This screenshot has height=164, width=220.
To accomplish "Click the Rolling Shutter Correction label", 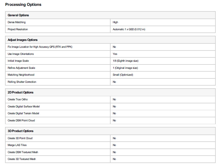I will (22, 82).
